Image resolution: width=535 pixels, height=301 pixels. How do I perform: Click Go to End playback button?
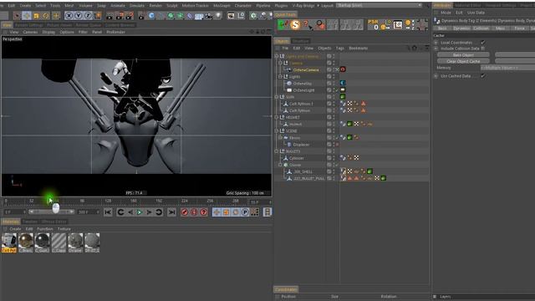click(x=171, y=212)
